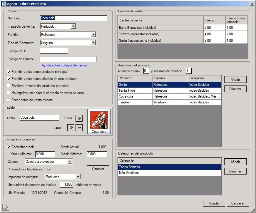Click the Familias column header
256x213 pixels.
170,78
